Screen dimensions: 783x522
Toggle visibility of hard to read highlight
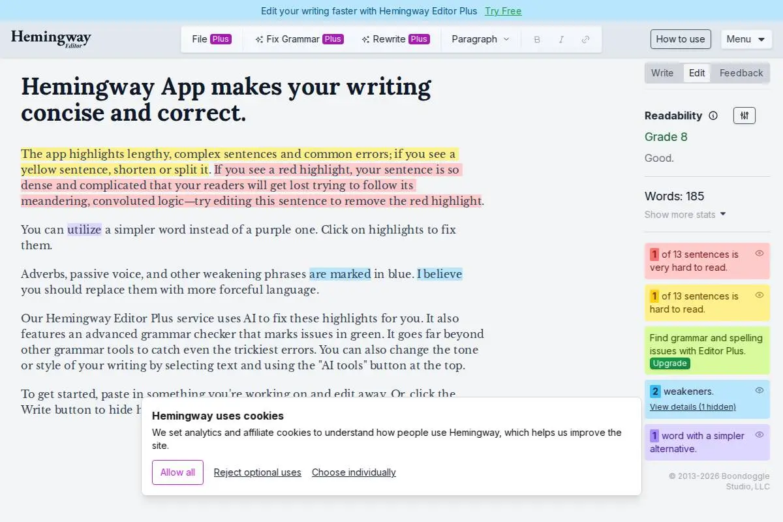pos(760,295)
